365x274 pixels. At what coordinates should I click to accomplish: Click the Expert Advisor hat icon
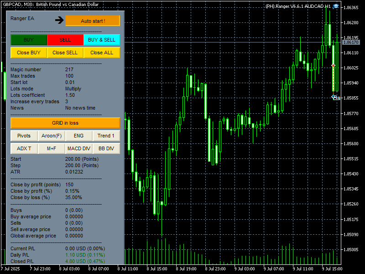tap(336, 6)
